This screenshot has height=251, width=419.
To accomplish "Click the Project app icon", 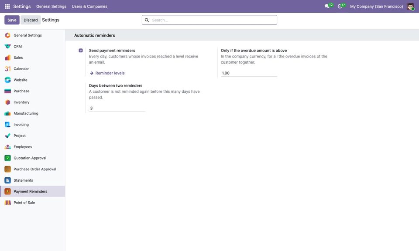I will 8,136.
